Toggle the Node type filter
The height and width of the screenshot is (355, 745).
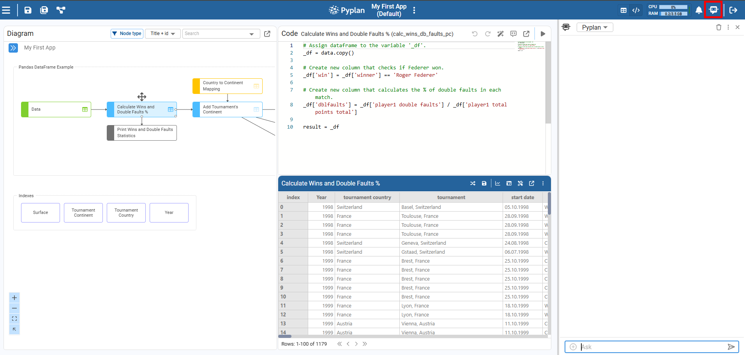[127, 34]
